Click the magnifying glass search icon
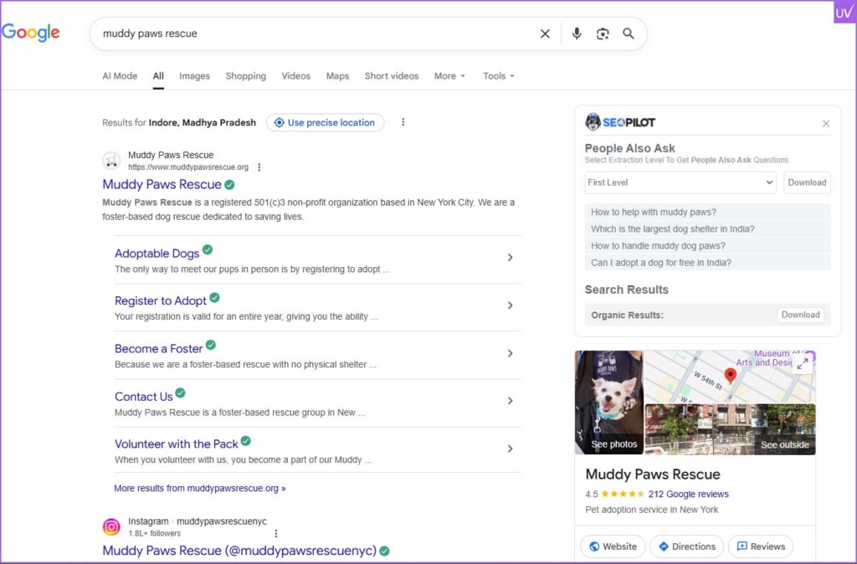 [x=629, y=33]
